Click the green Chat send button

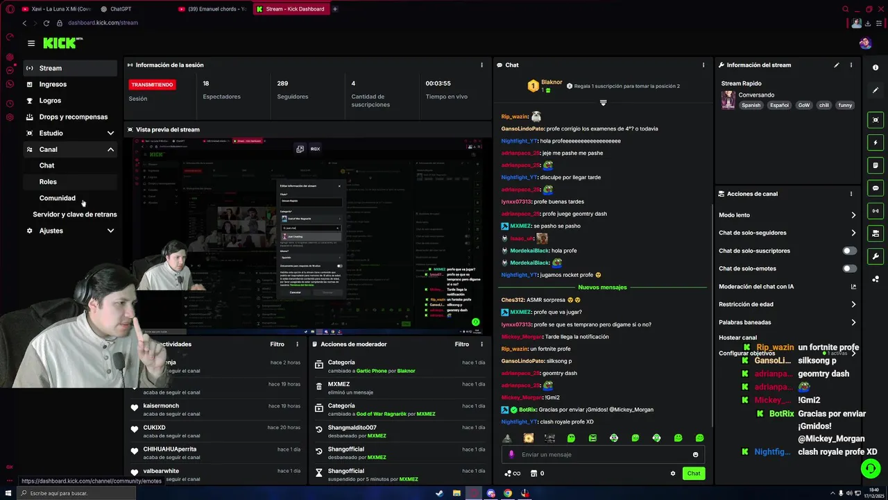pyautogui.click(x=694, y=474)
